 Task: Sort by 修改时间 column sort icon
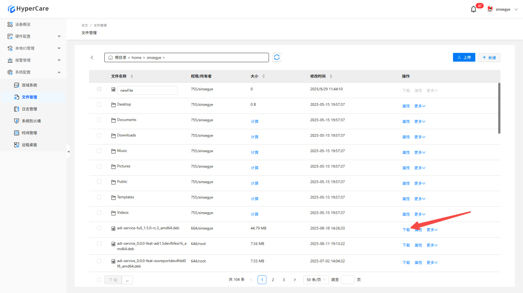(x=331, y=76)
